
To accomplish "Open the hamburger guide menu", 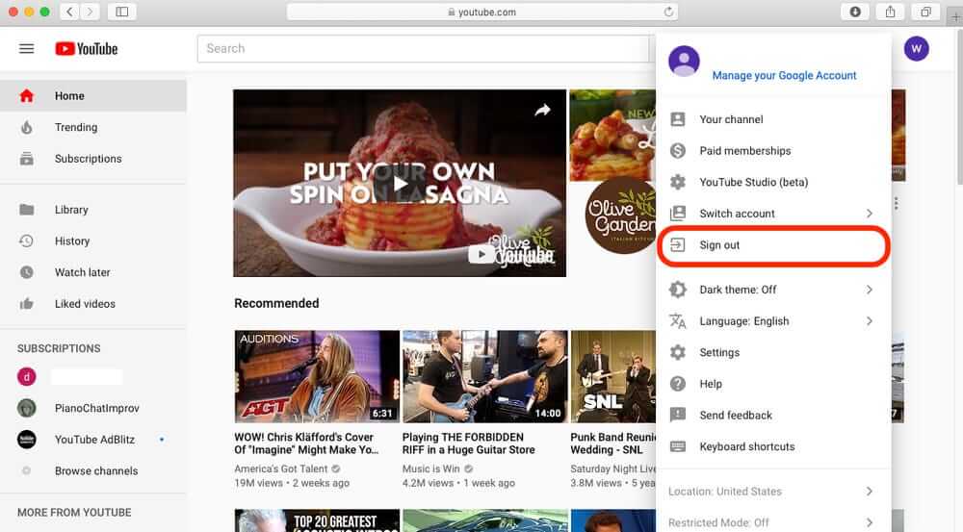I will (x=27, y=49).
